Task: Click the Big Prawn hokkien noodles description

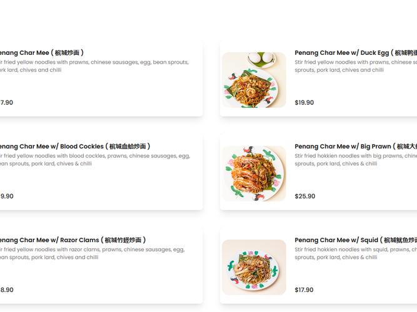Action: [354, 160]
